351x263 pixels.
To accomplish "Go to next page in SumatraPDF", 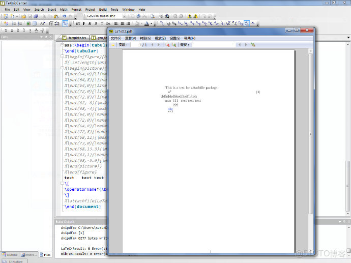I will (x=159, y=45).
